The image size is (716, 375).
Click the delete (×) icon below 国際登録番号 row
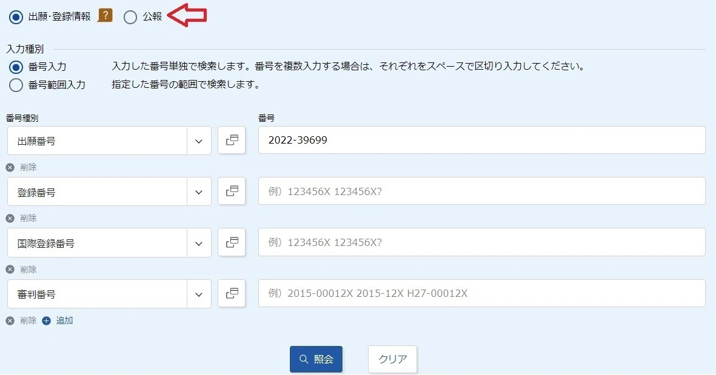tap(10, 270)
